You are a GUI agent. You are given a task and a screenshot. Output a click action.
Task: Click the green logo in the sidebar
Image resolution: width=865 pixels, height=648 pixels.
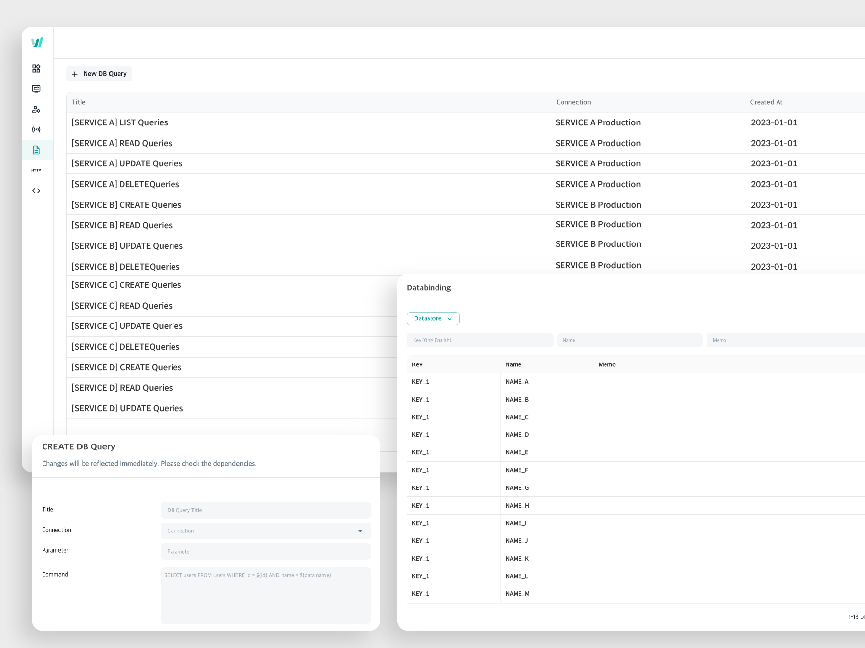[x=37, y=42]
